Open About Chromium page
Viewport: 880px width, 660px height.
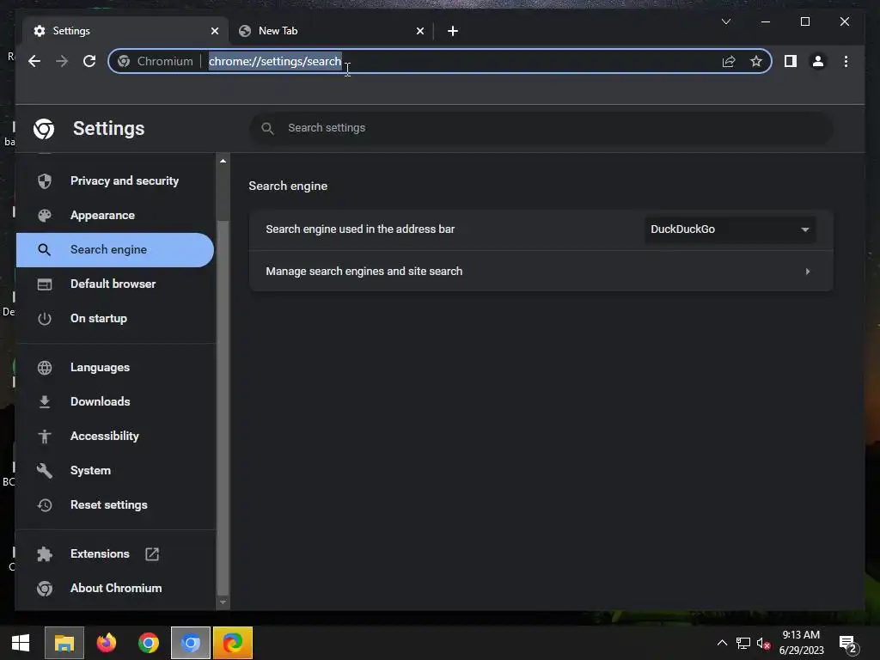(115, 588)
